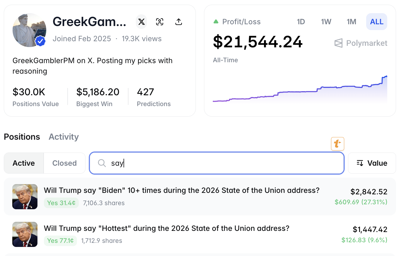The image size is (401, 256).
Task: Switch to the Activity tab
Action: tap(64, 137)
